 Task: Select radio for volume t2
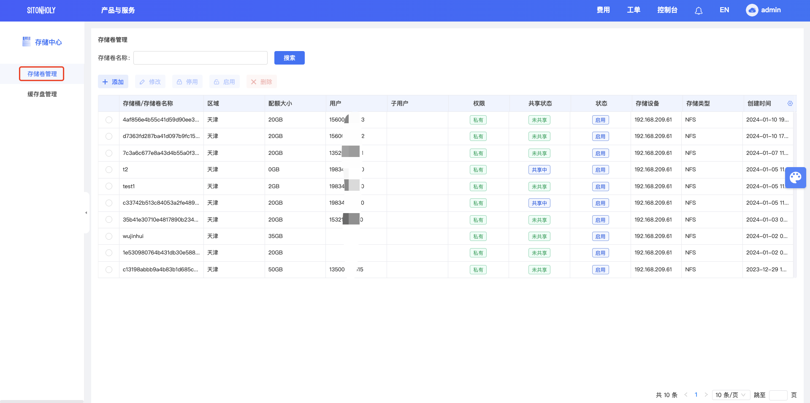point(109,170)
